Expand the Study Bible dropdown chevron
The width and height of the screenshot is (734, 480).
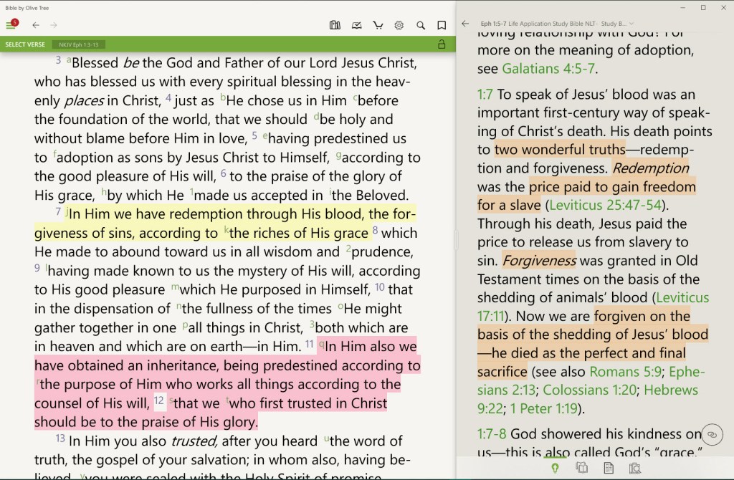631,24
